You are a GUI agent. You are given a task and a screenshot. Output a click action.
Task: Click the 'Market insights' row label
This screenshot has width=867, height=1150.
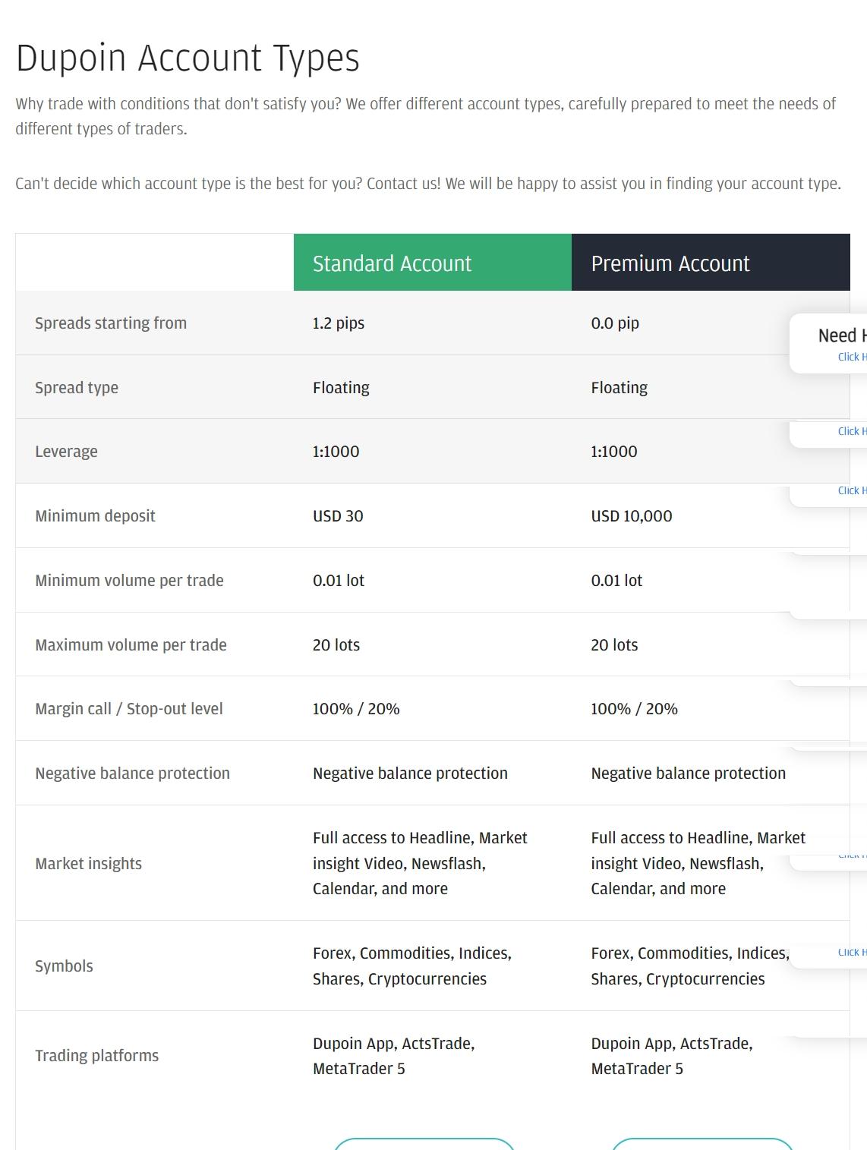pos(88,864)
